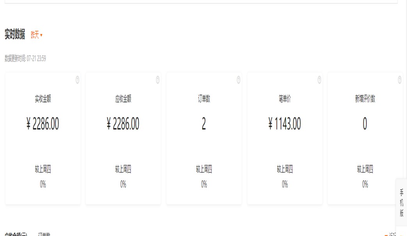Image resolution: width=407 pixels, height=236 pixels.
Task: Click the 实时数据 section heading
Action: [x=15, y=35]
